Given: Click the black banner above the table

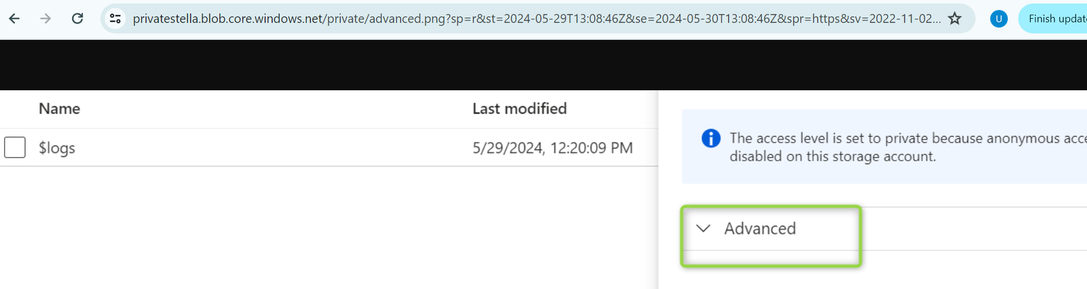Looking at the screenshot, I should point(528,64).
